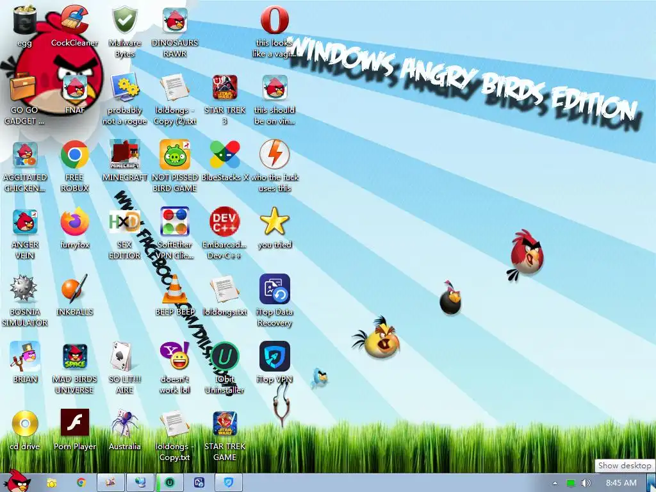This screenshot has height=492, width=656.
Task: Select the loldongs - Copy.txt file
Action: pyautogui.click(x=175, y=423)
